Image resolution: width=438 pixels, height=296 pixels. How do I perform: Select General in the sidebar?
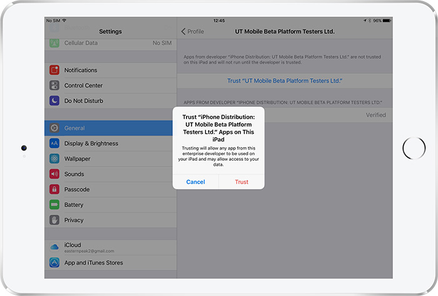109,128
